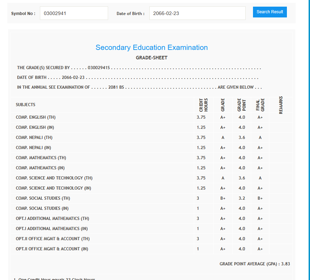Click the Symbol No label
This screenshot has width=310, height=280.
pos(23,14)
